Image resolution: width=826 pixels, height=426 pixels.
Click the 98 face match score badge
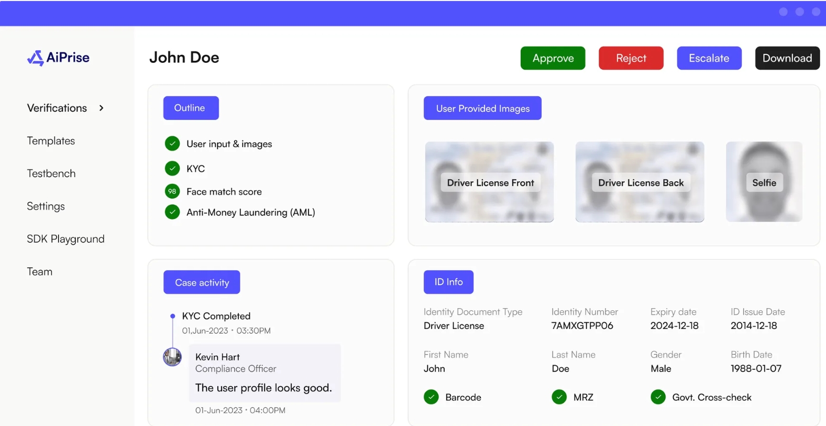pyautogui.click(x=172, y=191)
